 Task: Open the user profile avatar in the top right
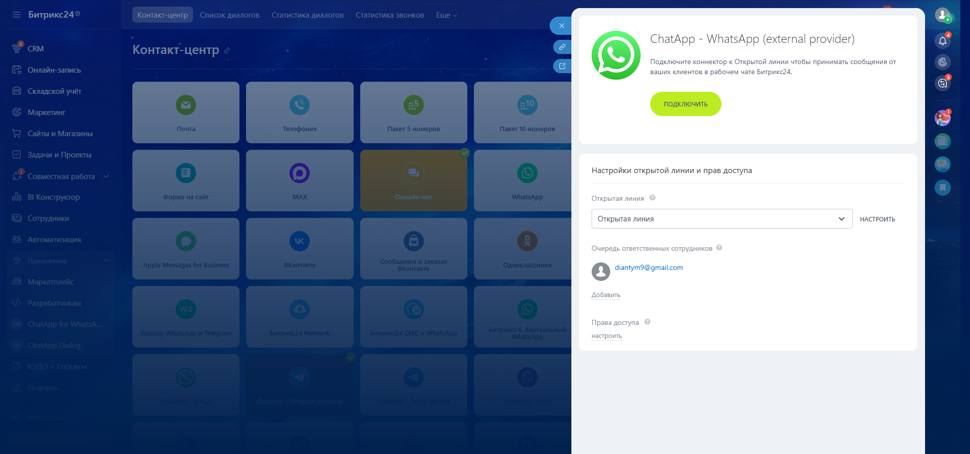pos(942,15)
